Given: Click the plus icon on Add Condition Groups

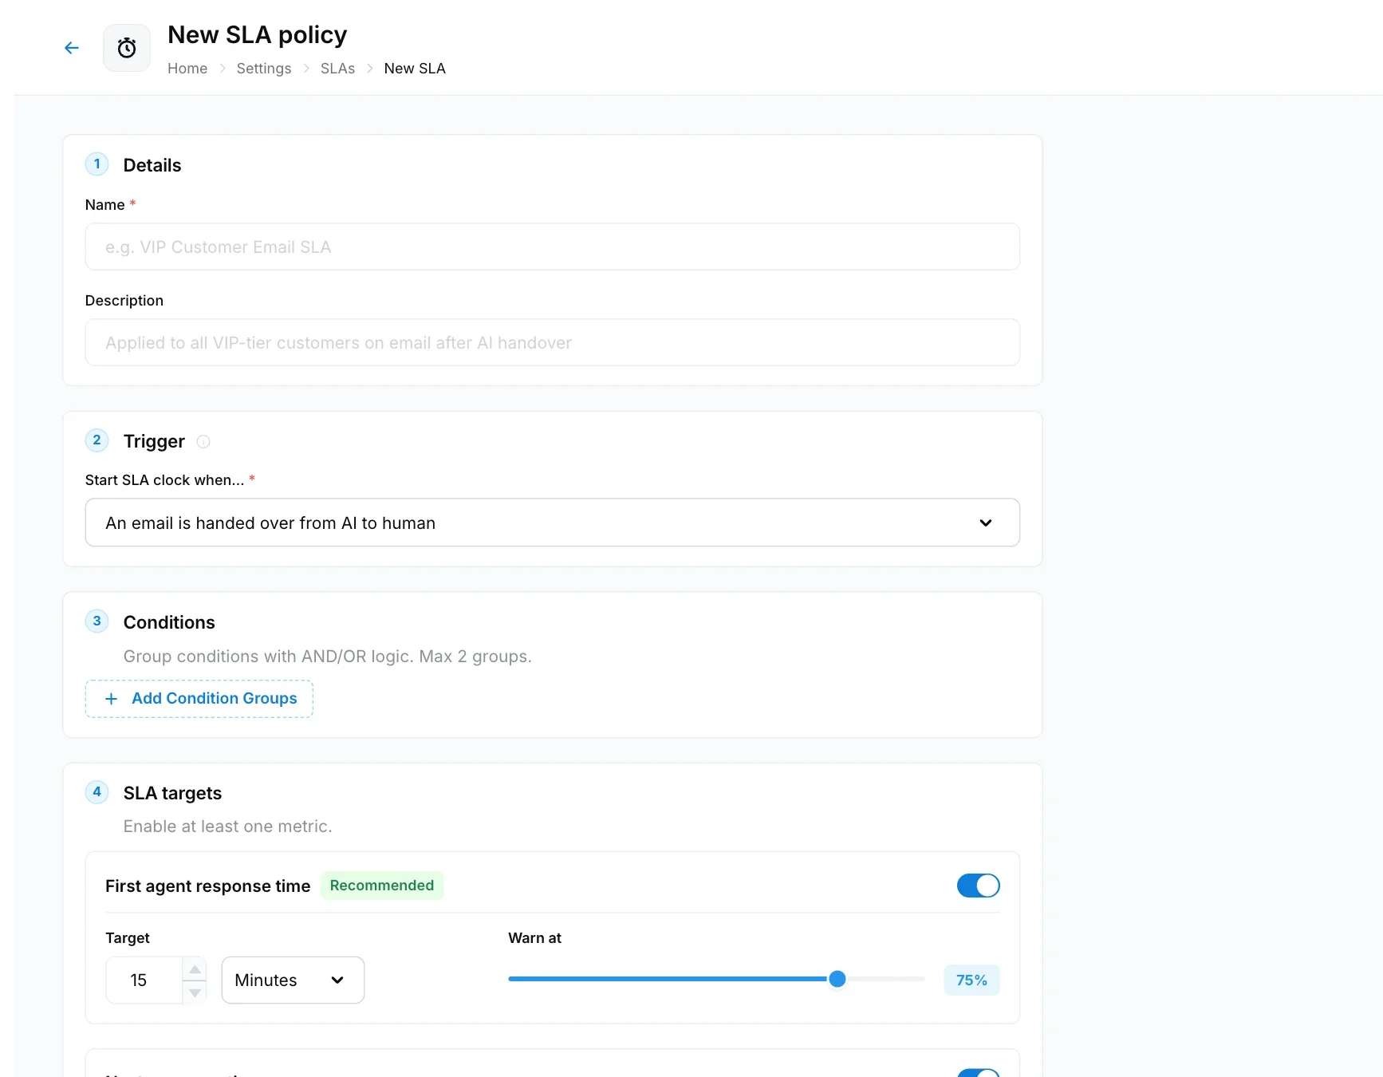Looking at the screenshot, I should 112,699.
